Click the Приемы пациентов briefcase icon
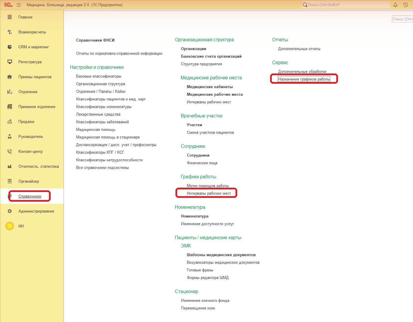This screenshot has height=322, width=413. (10, 77)
